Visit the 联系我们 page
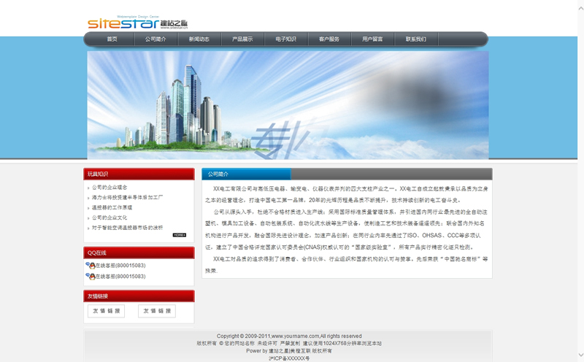This screenshot has width=584, height=362. [416, 39]
